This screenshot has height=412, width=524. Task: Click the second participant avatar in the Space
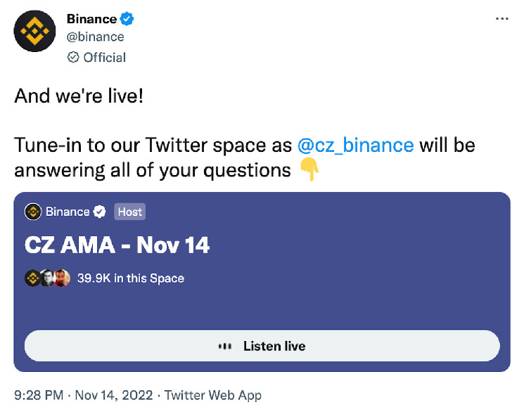[47, 278]
